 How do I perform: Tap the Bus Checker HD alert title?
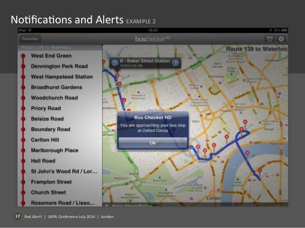click(153, 118)
